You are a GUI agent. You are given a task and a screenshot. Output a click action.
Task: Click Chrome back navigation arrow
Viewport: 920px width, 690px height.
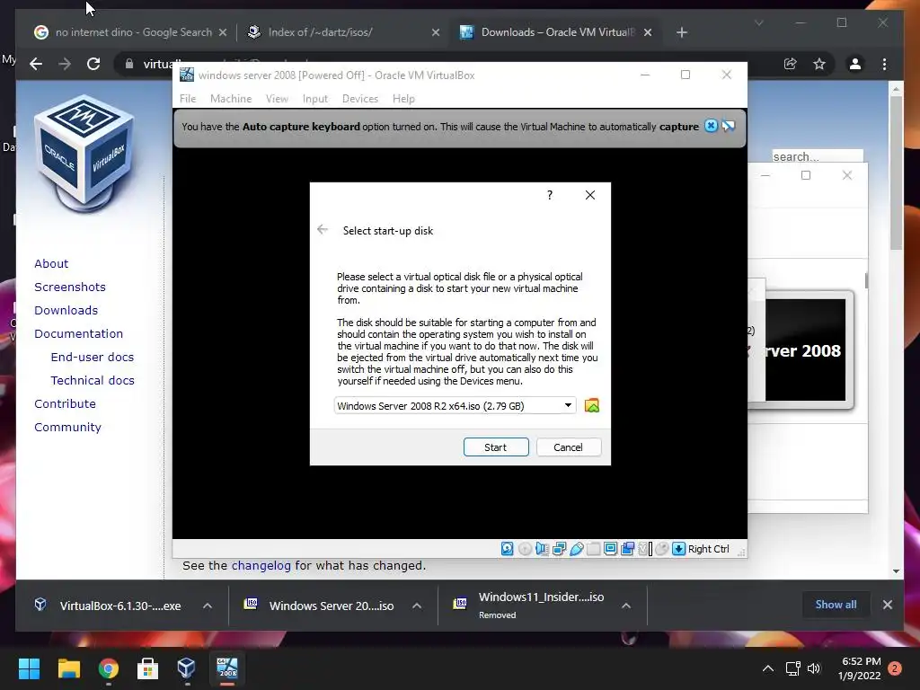tap(36, 64)
